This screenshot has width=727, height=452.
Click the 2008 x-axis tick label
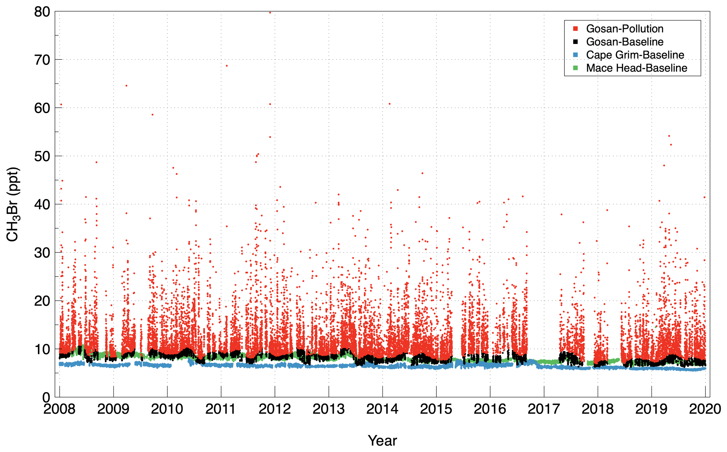[59, 409]
